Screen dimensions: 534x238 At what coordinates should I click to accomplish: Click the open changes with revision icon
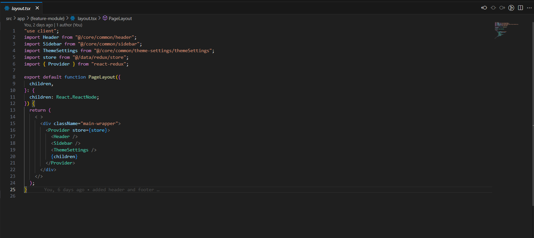[x=493, y=8]
